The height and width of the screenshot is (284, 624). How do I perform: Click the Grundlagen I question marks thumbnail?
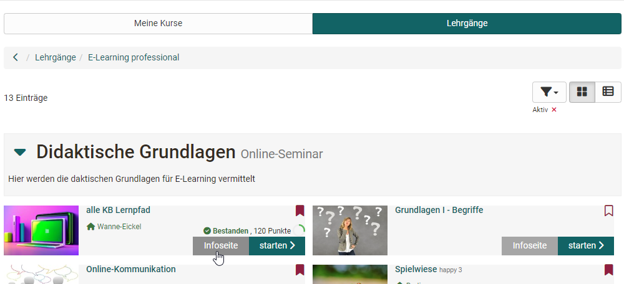(x=350, y=230)
